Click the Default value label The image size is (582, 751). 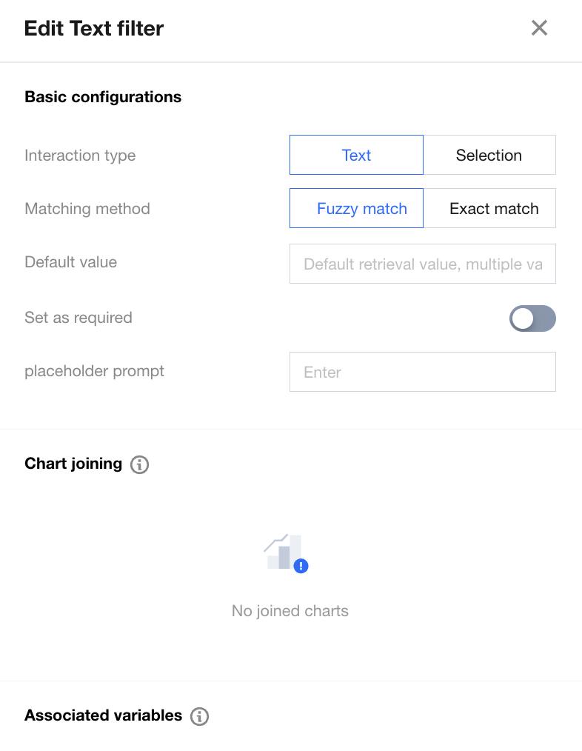tap(71, 262)
